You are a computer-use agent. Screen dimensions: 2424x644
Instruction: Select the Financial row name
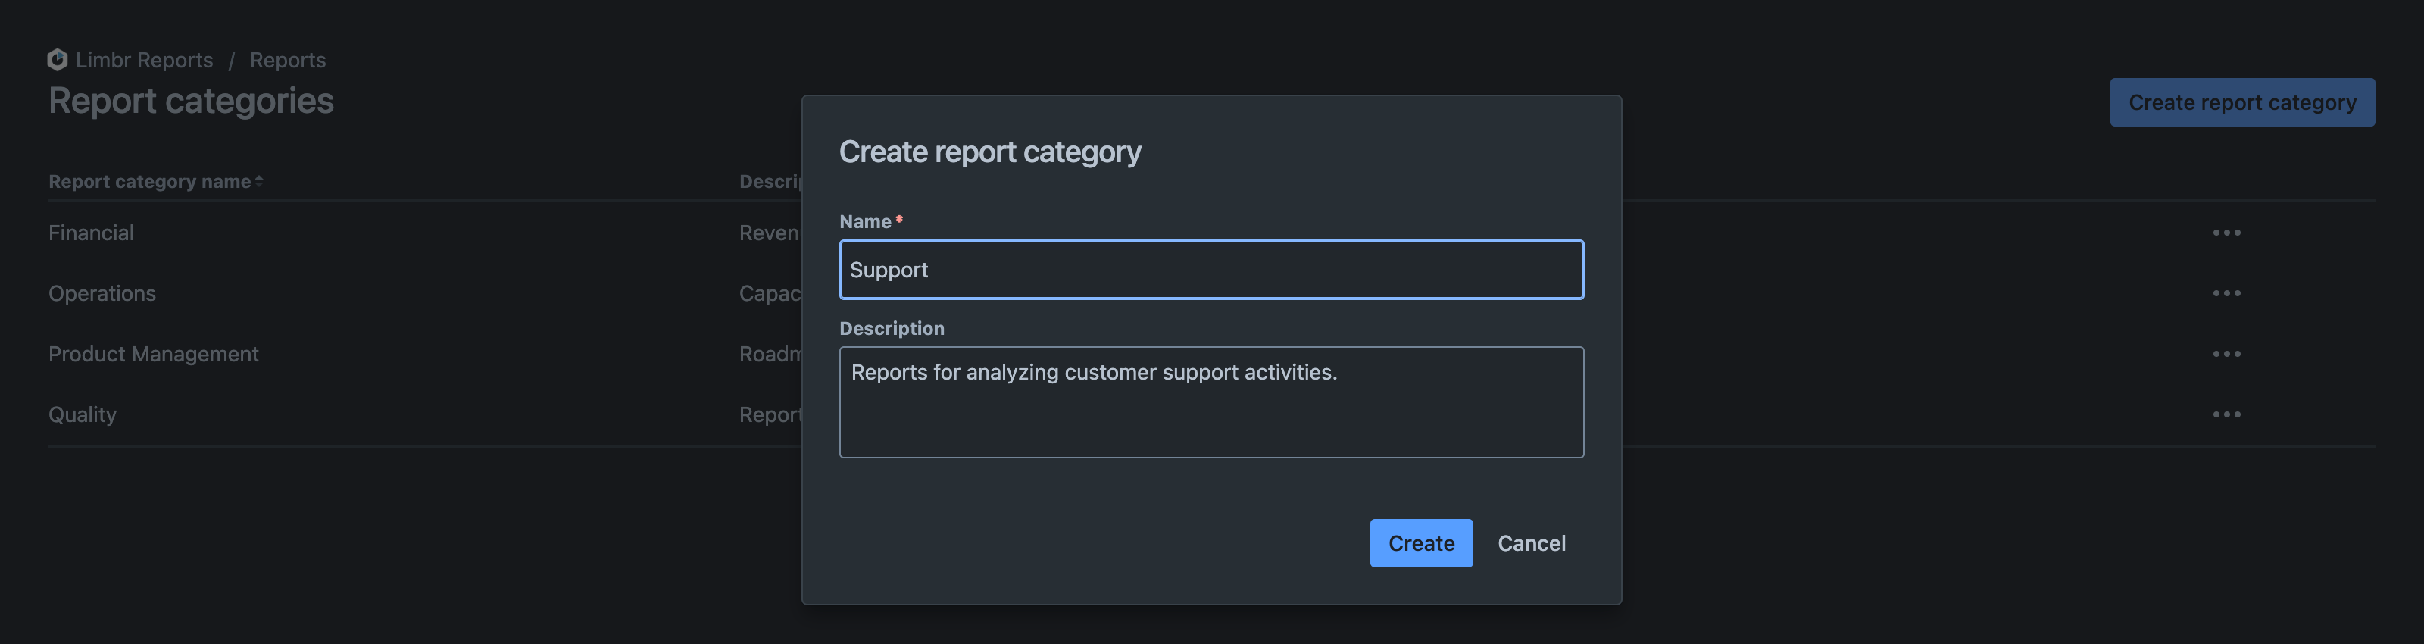[91, 233]
